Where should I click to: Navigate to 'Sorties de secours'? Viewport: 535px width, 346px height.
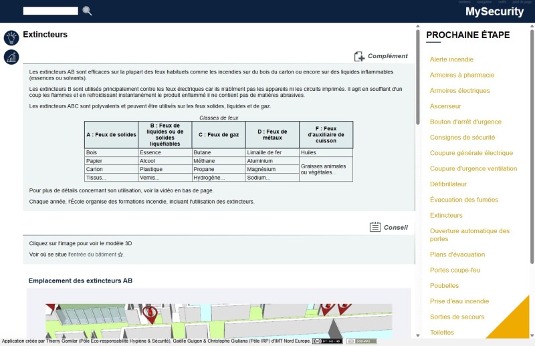tap(457, 317)
